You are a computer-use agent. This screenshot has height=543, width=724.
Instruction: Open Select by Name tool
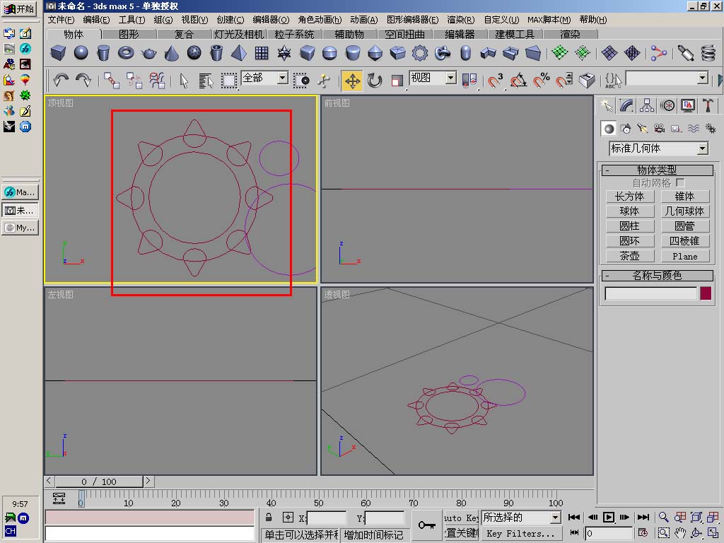(206, 81)
